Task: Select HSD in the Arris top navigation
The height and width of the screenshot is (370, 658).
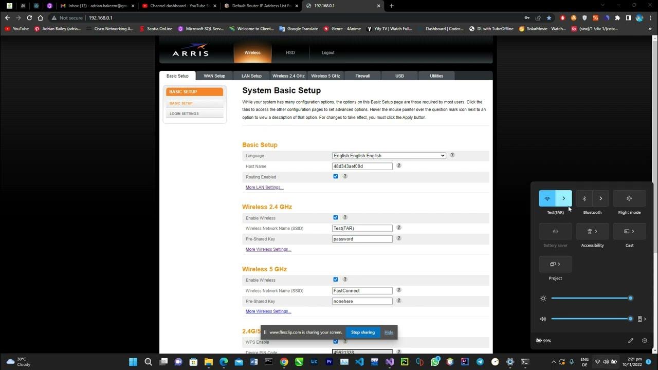Action: [x=290, y=52]
